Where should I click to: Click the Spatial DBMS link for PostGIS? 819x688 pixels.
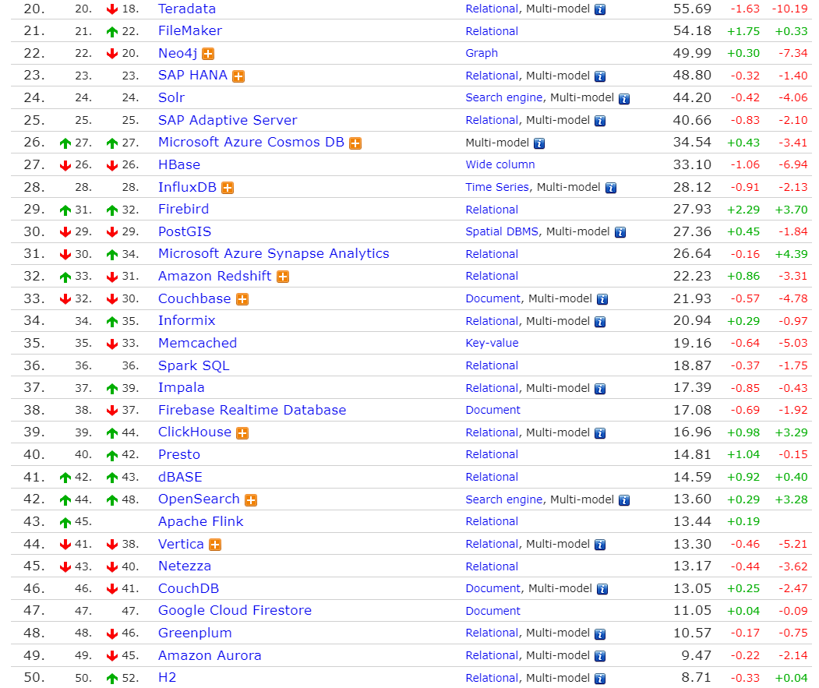(501, 232)
